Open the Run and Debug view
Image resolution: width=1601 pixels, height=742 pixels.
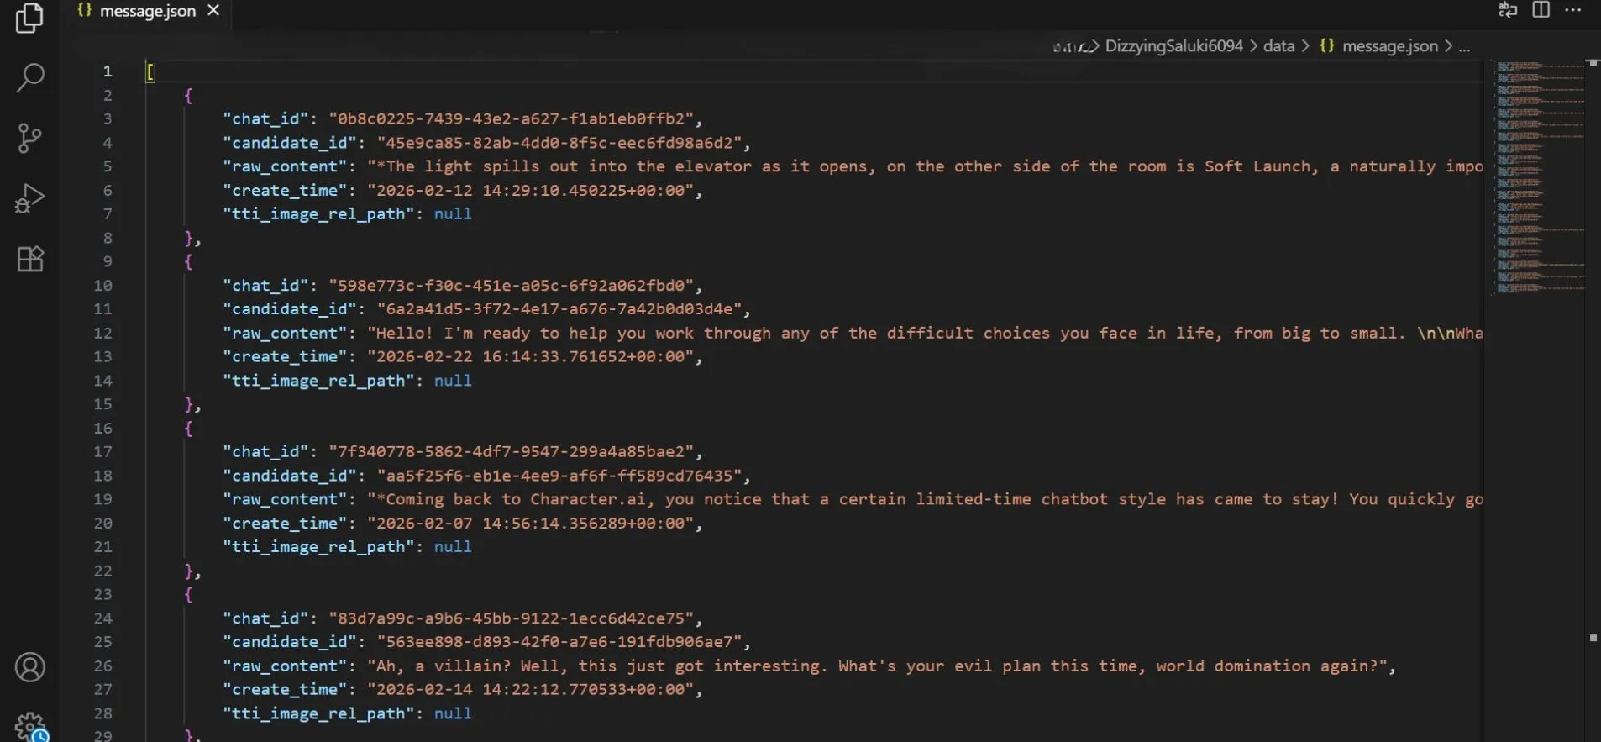coord(29,199)
